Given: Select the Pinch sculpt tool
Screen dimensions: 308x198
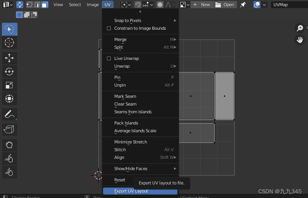Looking at the screenshot, I should (x=10, y=172).
